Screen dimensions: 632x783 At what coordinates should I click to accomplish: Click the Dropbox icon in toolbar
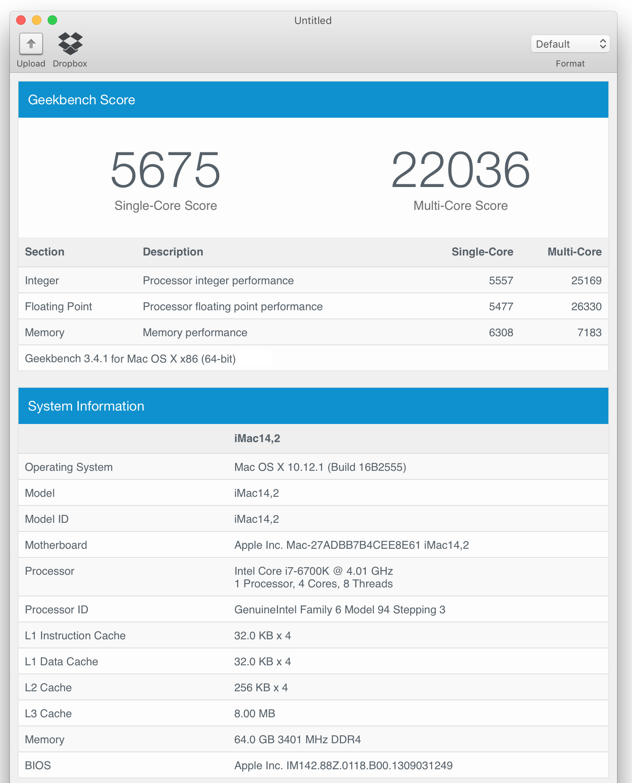tap(70, 44)
